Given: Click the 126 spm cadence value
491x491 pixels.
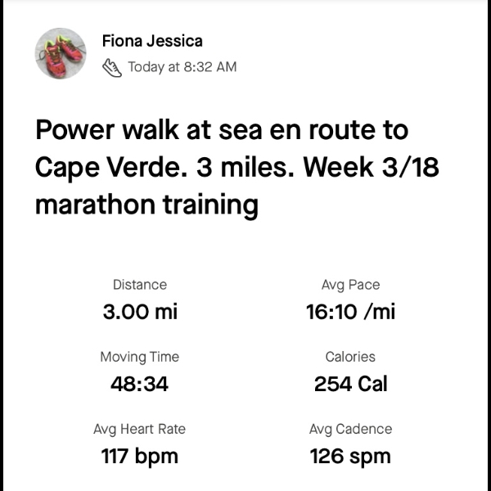Looking at the screenshot, I should tap(350, 457).
